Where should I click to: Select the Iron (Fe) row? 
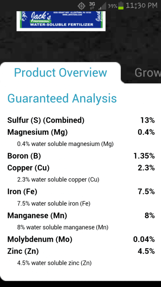(x=81, y=192)
